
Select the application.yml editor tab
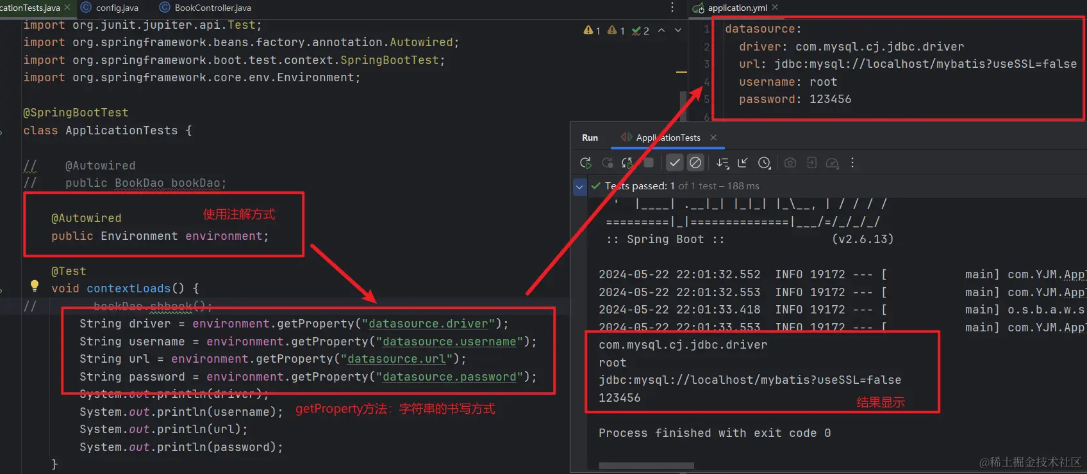[737, 8]
